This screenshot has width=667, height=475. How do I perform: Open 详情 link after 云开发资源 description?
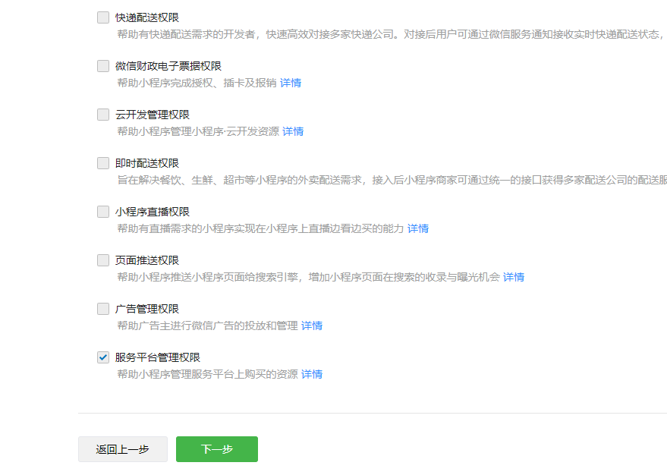(293, 131)
